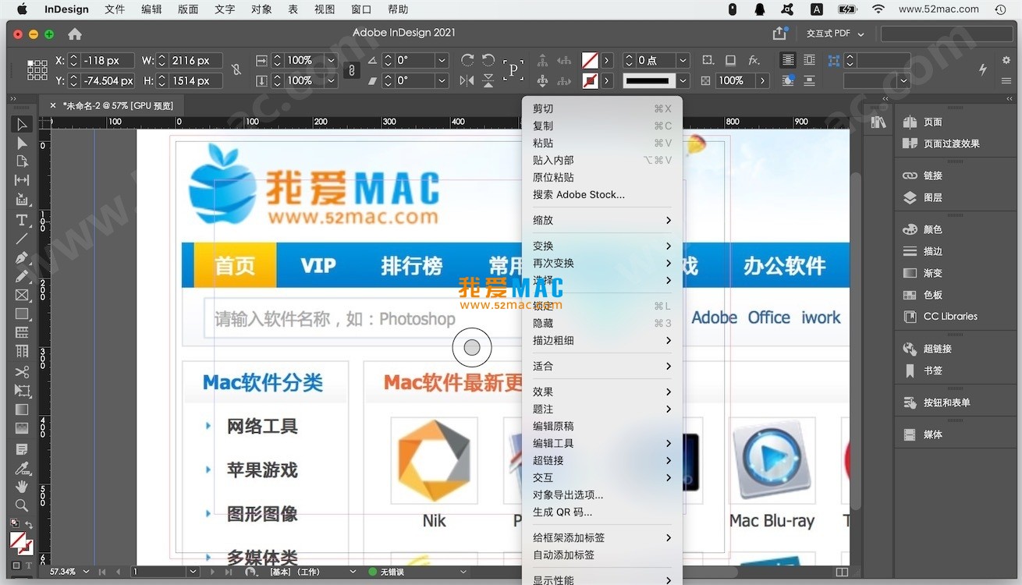This screenshot has height=585, width=1022.
Task: Click the width W field
Action: pyautogui.click(x=197, y=60)
